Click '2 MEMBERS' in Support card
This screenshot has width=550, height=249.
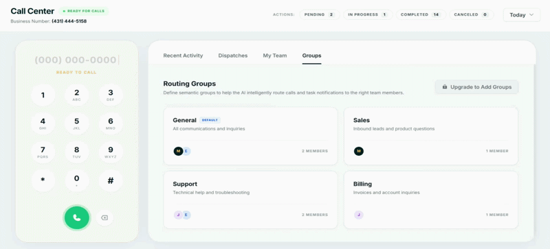click(315, 215)
